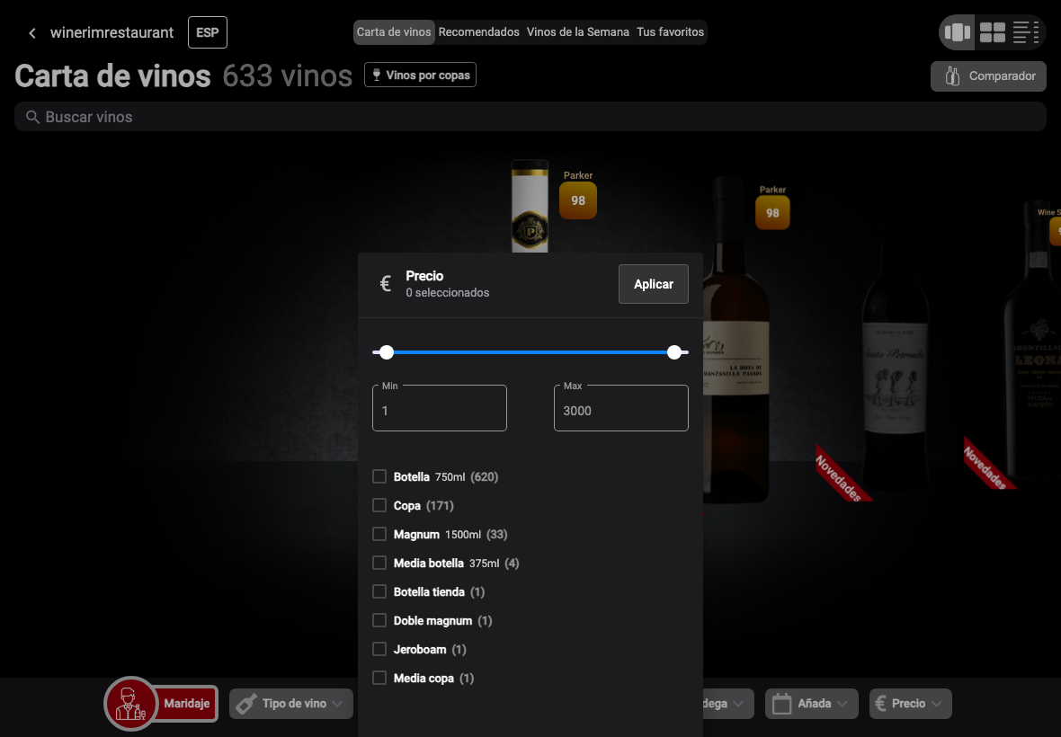Screen dimensions: 1061x737
Task: Check the Copa option
Action: point(379,505)
